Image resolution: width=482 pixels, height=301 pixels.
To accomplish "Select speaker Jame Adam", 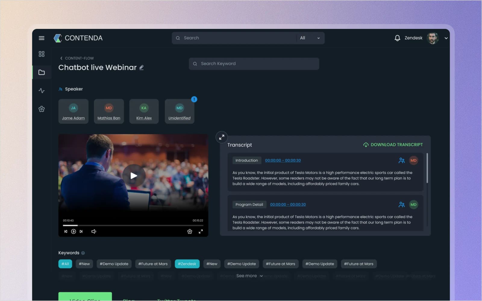I will (x=73, y=111).
